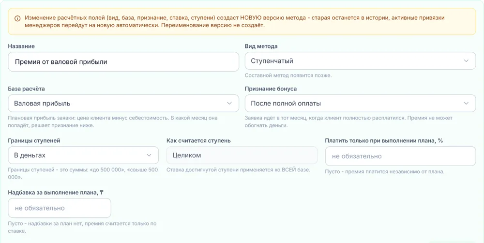This screenshot has width=484, height=243.
Task: Open the База расчёта dropdown showing Валовая прибыль
Action: click(123, 103)
